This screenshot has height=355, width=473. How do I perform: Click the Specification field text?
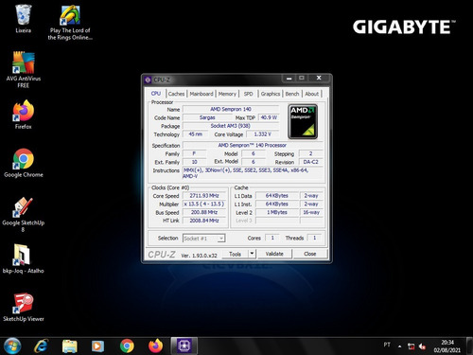(253, 145)
